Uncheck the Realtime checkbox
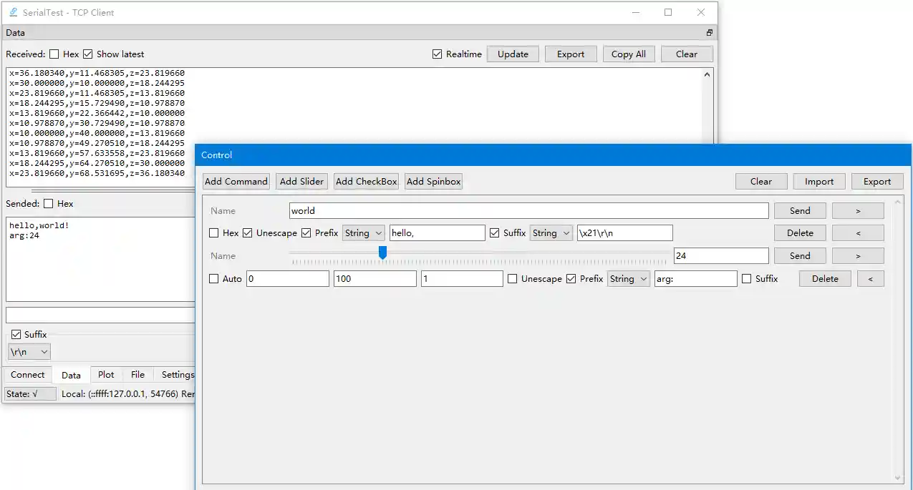The width and height of the screenshot is (913, 490). click(437, 54)
